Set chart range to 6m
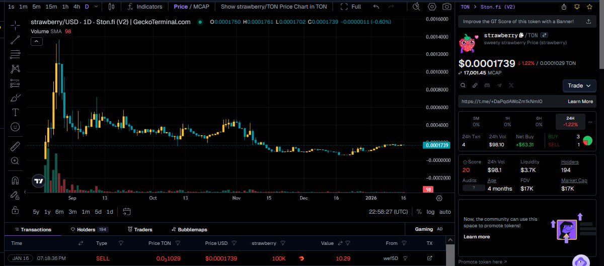Image resolution: width=604 pixels, height=266 pixels. 59,212
